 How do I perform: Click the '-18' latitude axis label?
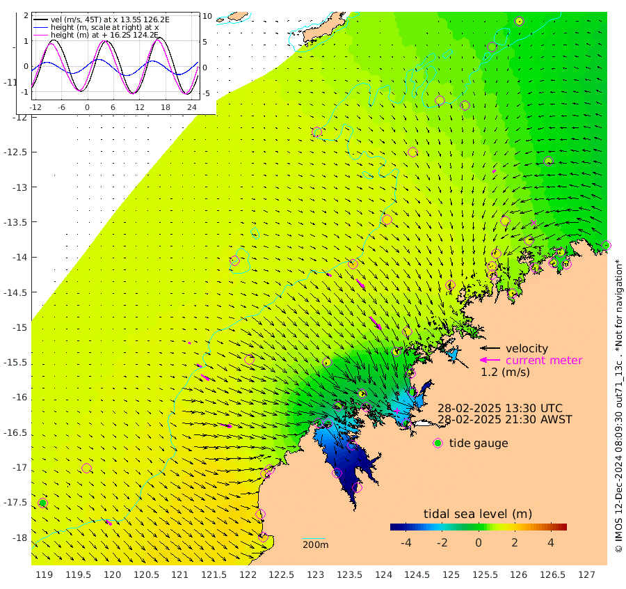click(x=19, y=537)
